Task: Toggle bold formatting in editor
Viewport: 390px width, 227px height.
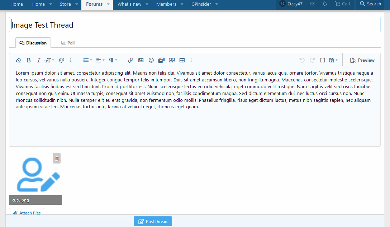Action: tap(29, 60)
